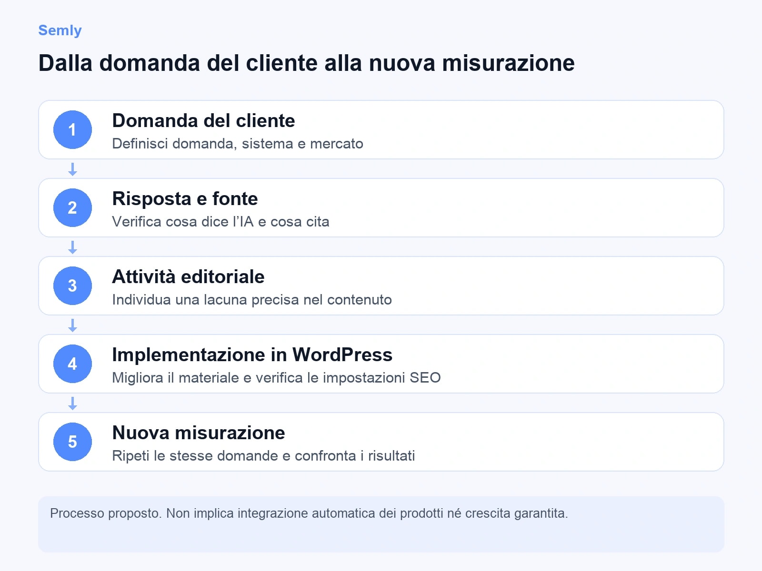Select heading 'Nuova misurazione'
762x571 pixels.
tap(199, 433)
